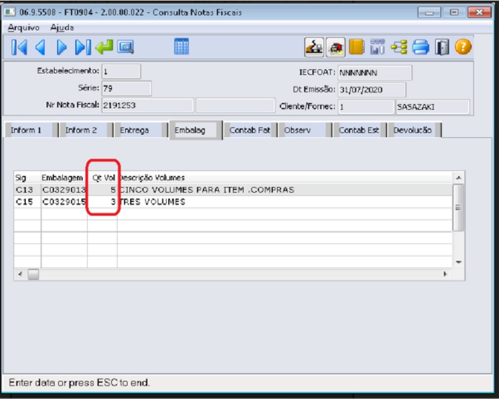Jump to the last record arrow
499x399 pixels.
tap(83, 48)
